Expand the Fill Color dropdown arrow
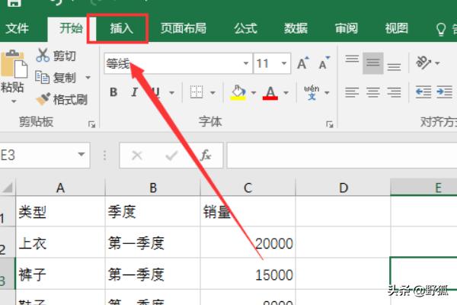Screen dimensions: 457x305 (x=254, y=93)
